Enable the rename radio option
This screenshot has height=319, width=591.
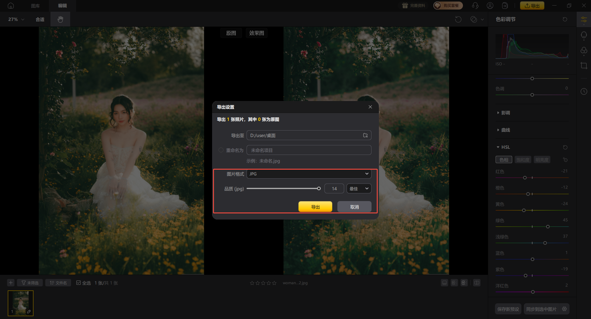[x=221, y=150]
